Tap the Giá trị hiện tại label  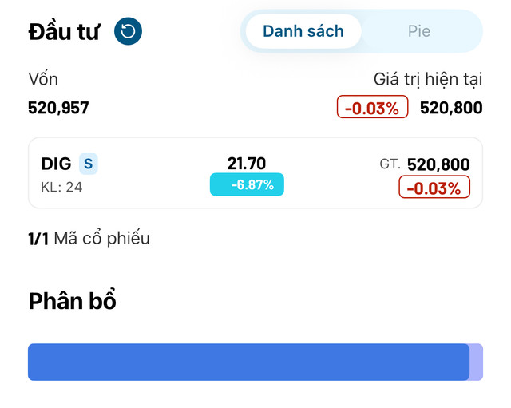coord(428,80)
